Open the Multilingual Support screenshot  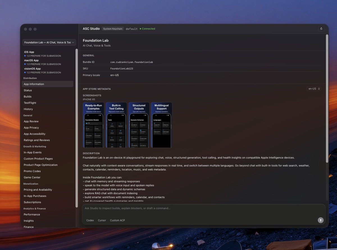(161, 125)
